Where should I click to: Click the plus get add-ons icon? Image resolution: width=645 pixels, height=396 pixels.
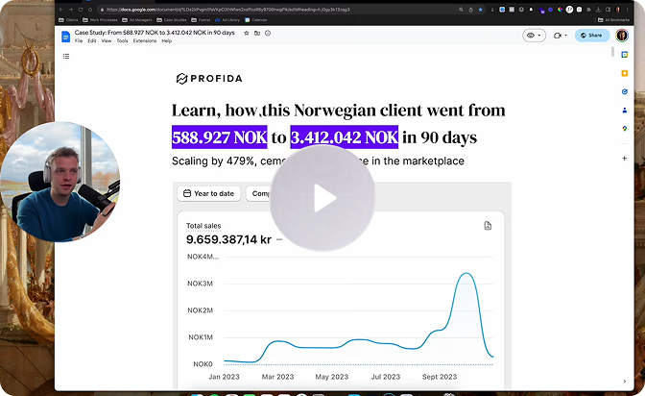[625, 159]
